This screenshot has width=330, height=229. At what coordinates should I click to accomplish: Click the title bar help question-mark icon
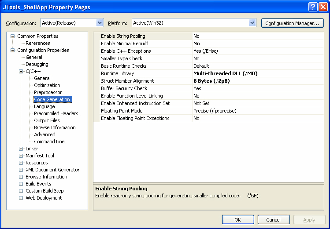pyautogui.click(x=313, y=7)
